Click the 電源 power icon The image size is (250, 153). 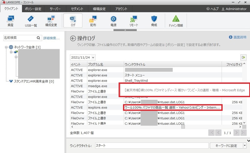114,21
